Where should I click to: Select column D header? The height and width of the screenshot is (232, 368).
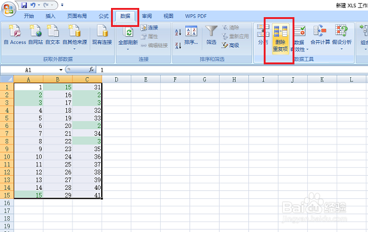tap(117, 80)
